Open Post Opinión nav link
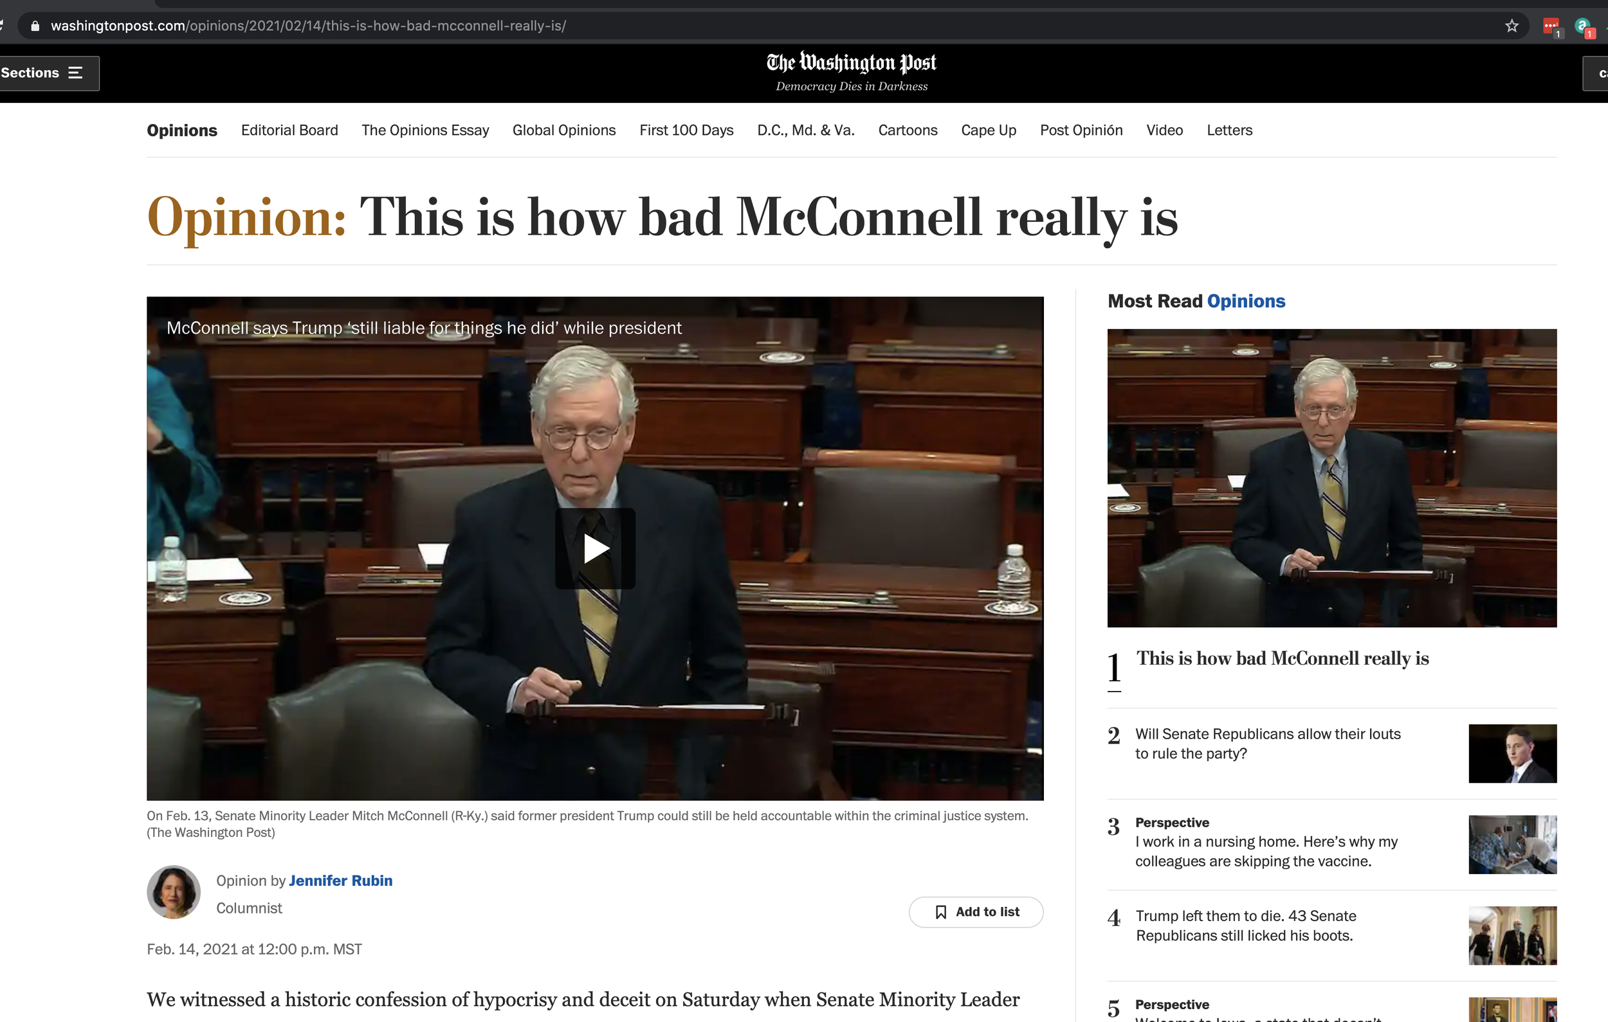The image size is (1608, 1022). pos(1081,130)
